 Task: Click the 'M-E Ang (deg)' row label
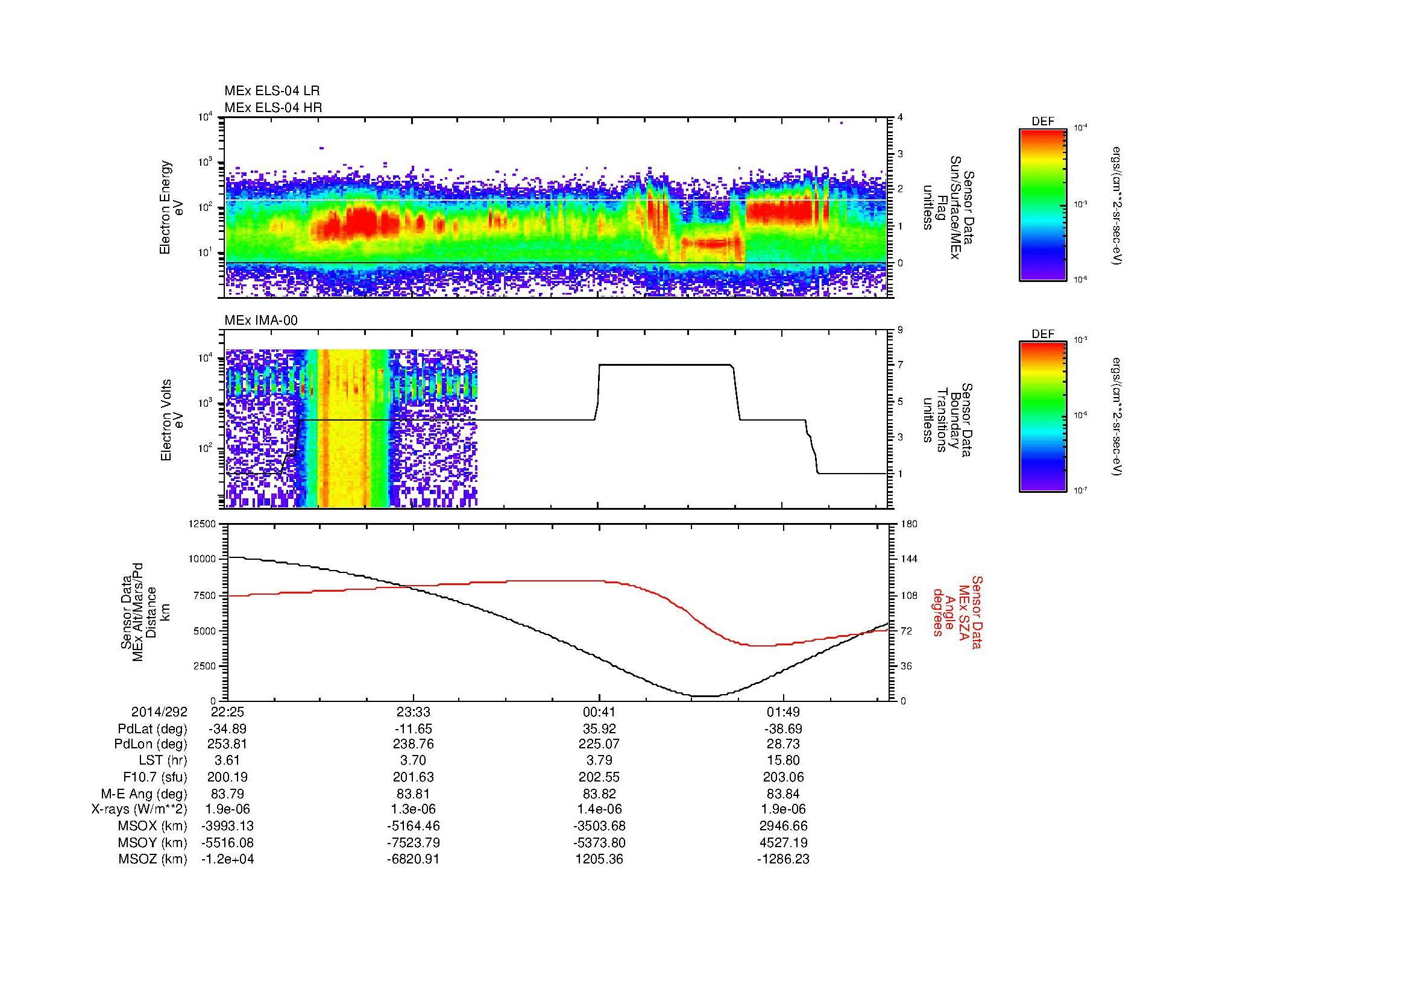pos(143,794)
